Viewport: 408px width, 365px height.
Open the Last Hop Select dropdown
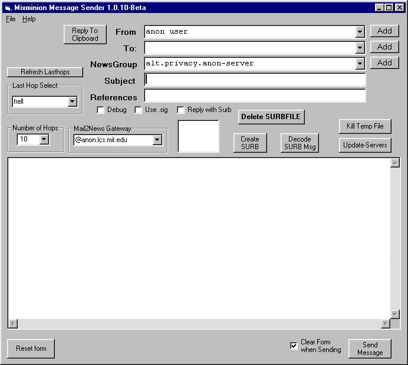click(73, 101)
